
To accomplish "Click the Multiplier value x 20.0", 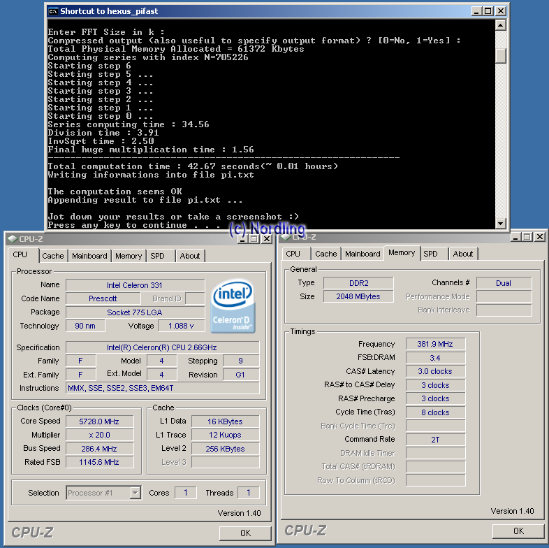I will [99, 435].
